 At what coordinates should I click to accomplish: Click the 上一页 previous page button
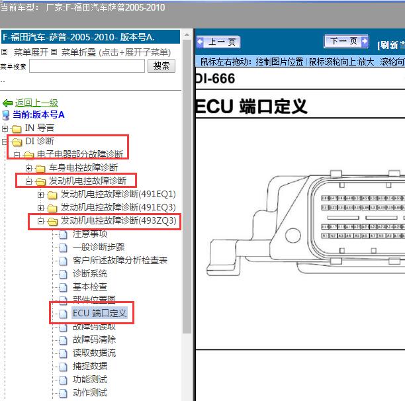(218, 42)
